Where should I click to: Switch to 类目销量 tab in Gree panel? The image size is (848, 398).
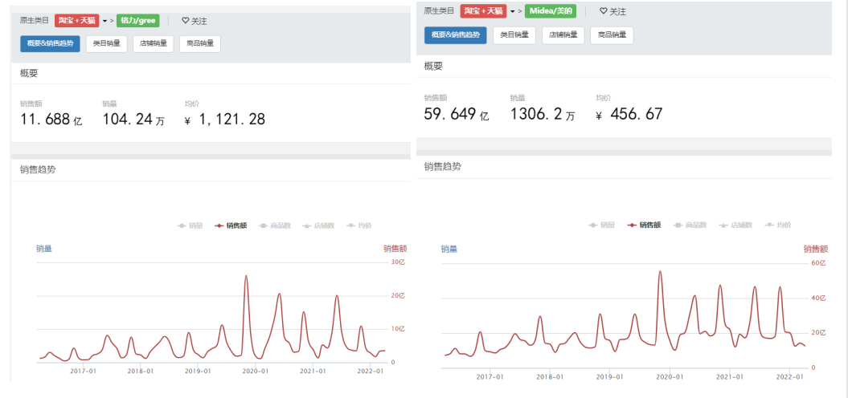[x=107, y=44]
